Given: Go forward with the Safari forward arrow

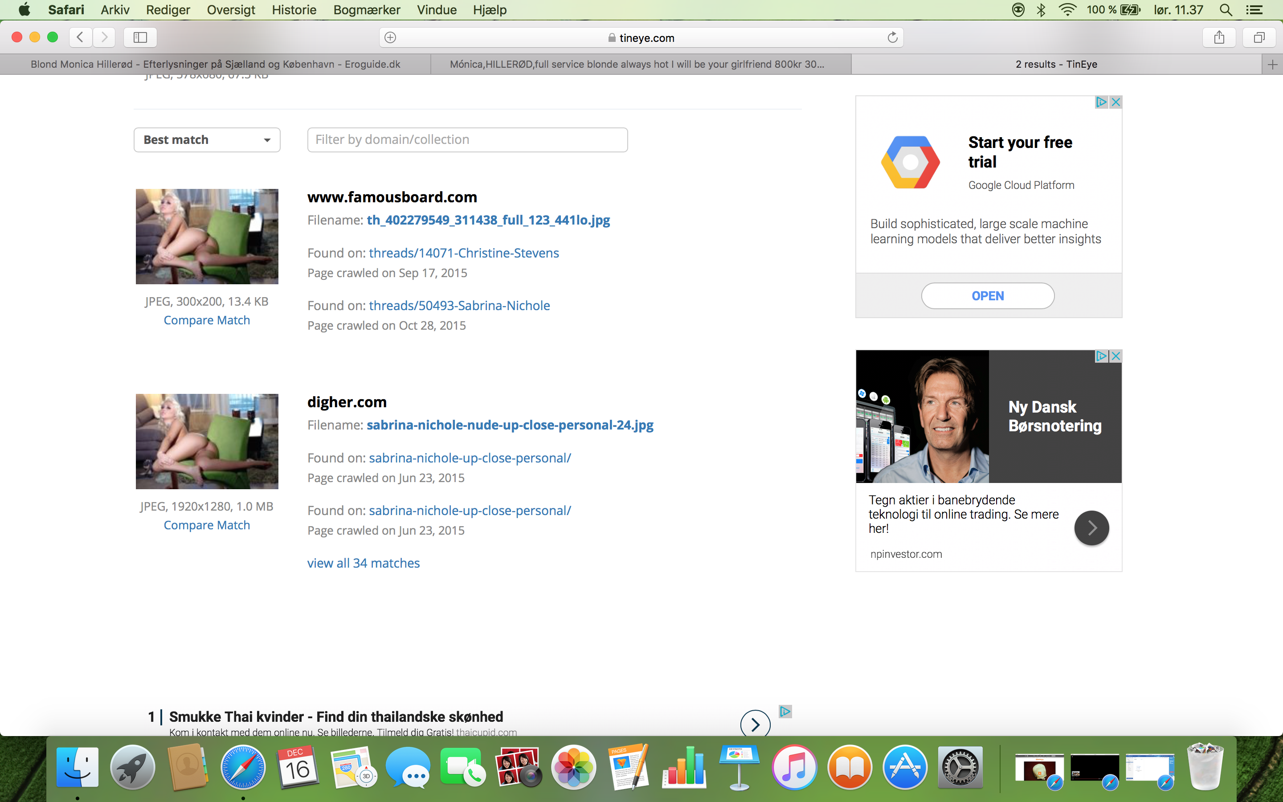Looking at the screenshot, I should 104,37.
